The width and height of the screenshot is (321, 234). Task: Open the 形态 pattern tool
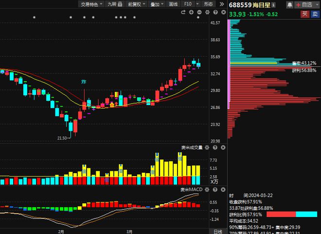[x=208, y=4]
